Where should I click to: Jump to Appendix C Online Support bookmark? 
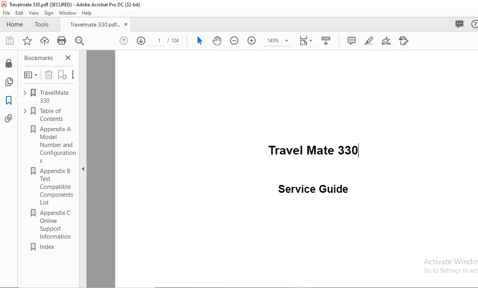pyautogui.click(x=55, y=224)
